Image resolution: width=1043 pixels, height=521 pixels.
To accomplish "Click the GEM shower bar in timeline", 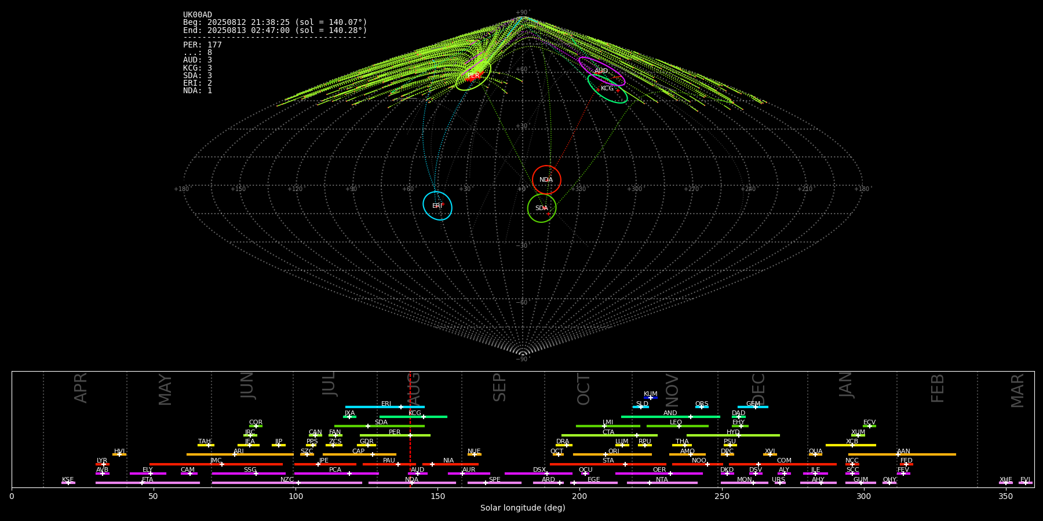I will [753, 407].
